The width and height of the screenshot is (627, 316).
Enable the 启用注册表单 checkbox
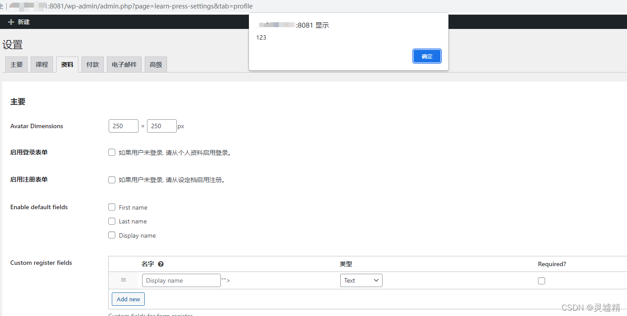pos(112,180)
